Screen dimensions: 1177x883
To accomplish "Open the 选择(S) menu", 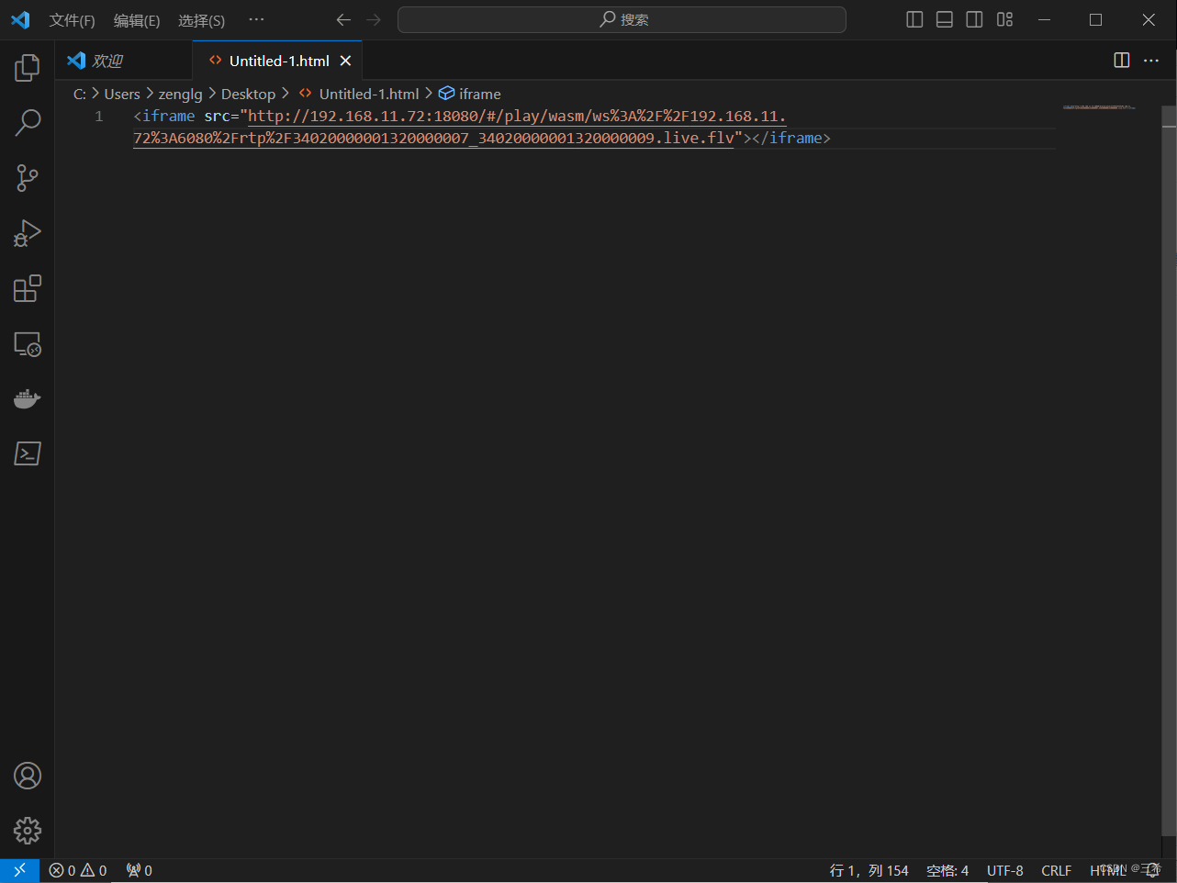I will tap(201, 20).
